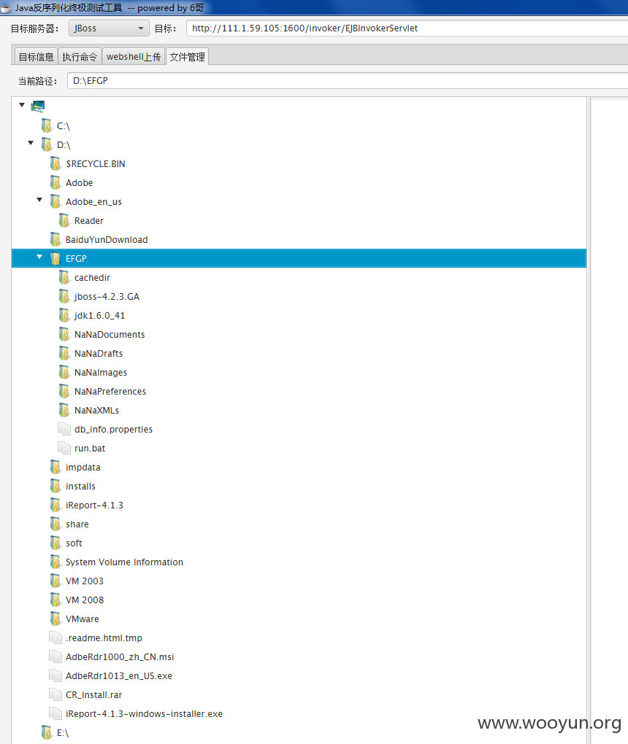The height and width of the screenshot is (744, 628).
Task: Select the iReport-4.1.3-windows-installer.exe file name
Action: tap(144, 714)
